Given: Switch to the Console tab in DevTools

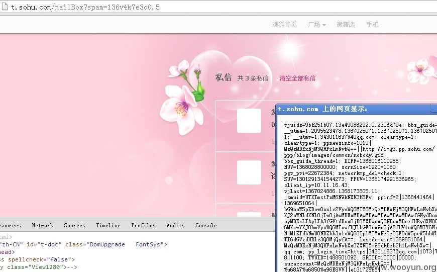Looking at the screenshot, I should pos(206,225).
